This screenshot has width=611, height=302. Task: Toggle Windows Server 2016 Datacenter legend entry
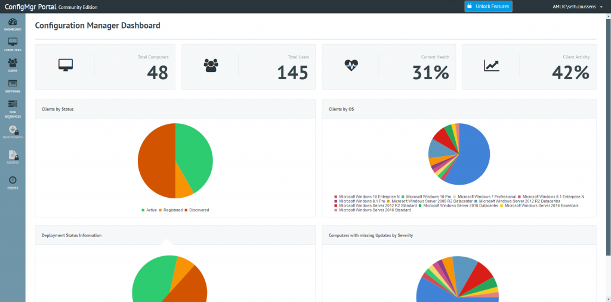click(x=458, y=206)
